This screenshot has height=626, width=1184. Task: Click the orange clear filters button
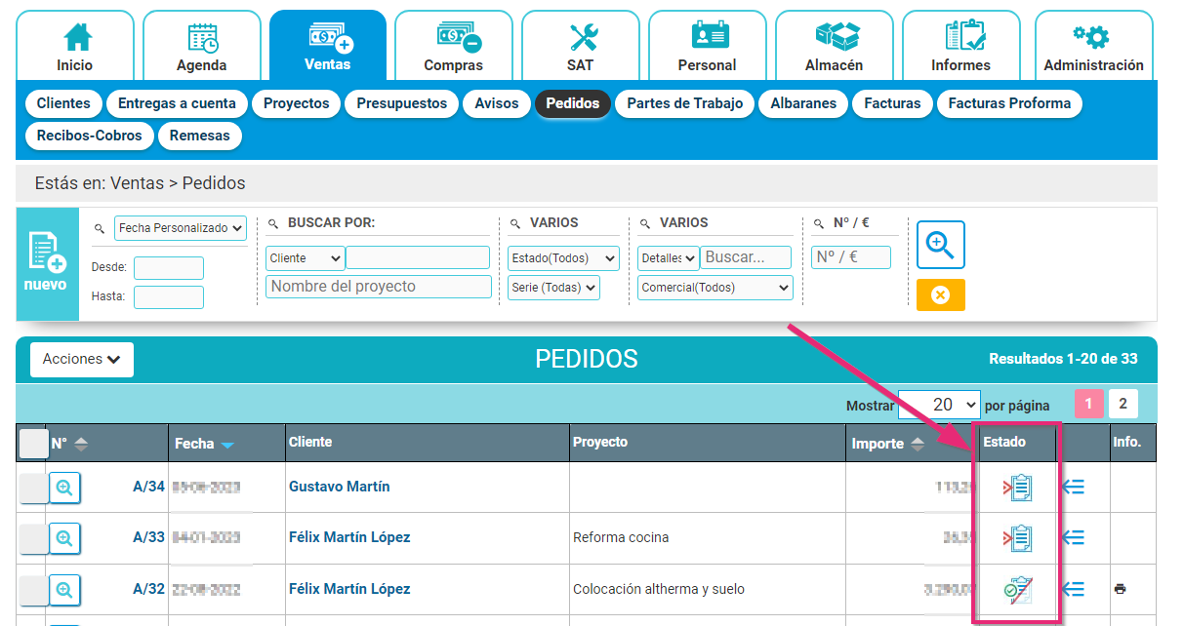[940, 294]
